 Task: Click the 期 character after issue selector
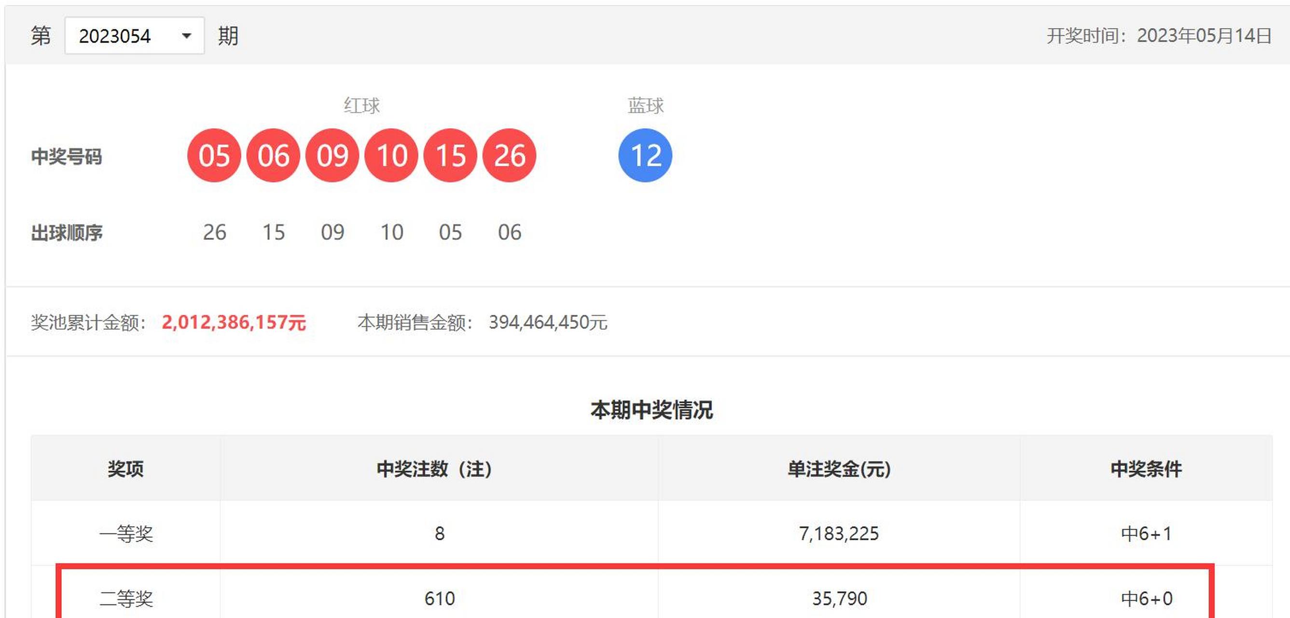(x=228, y=36)
